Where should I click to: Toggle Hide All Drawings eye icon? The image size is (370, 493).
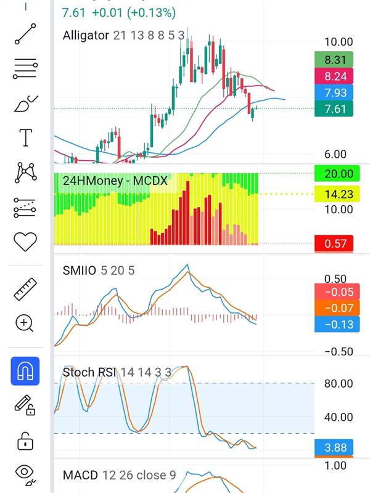[x=25, y=475]
